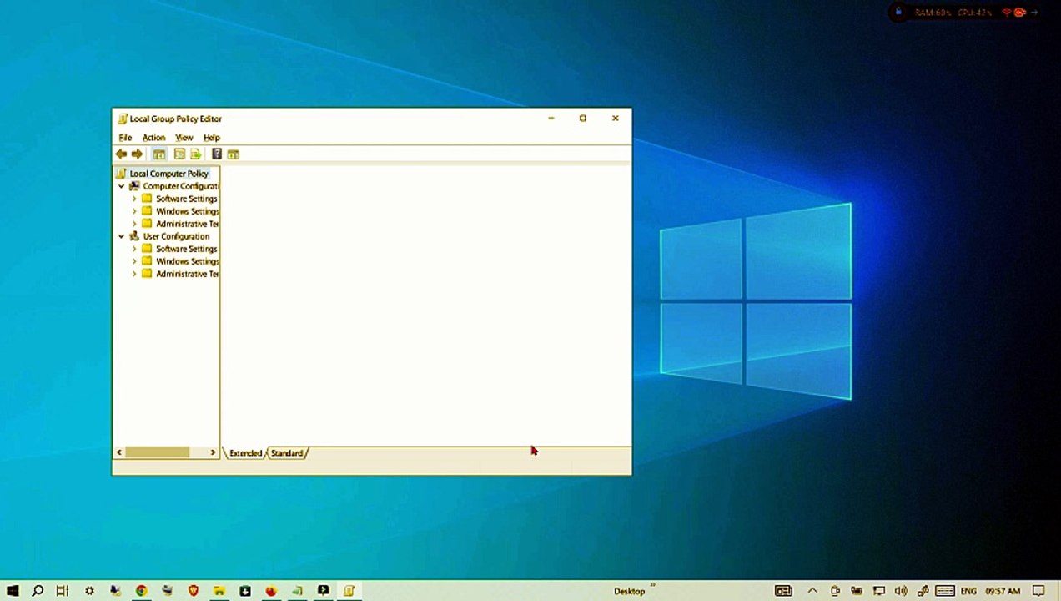The image size is (1061, 601).
Task: Toggle the Show/Hide Action Pane icon
Action: (x=234, y=154)
